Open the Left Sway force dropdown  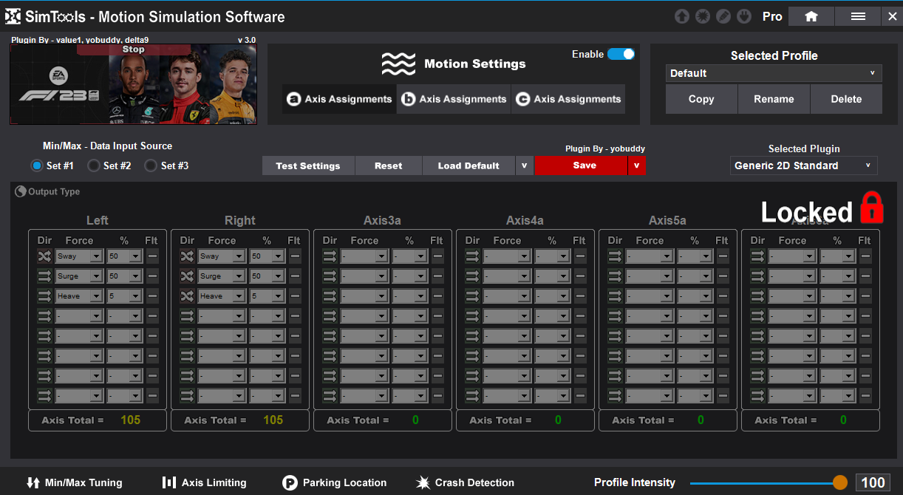click(79, 256)
